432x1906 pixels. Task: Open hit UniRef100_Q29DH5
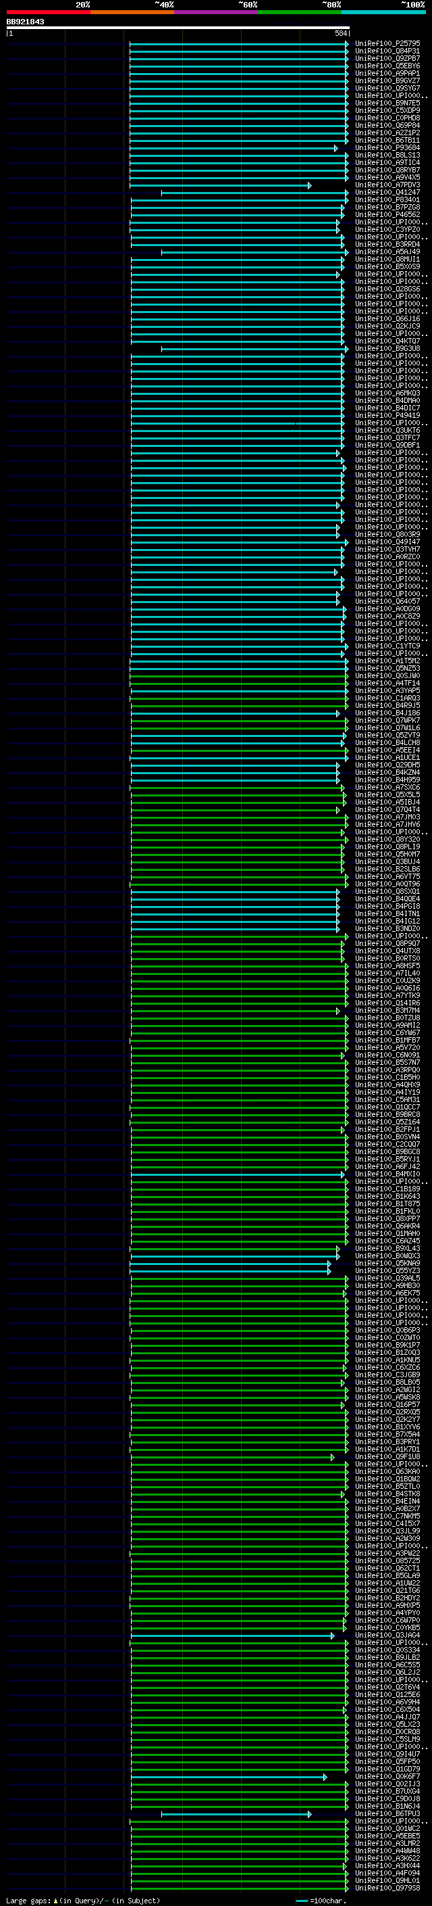pyautogui.click(x=387, y=765)
